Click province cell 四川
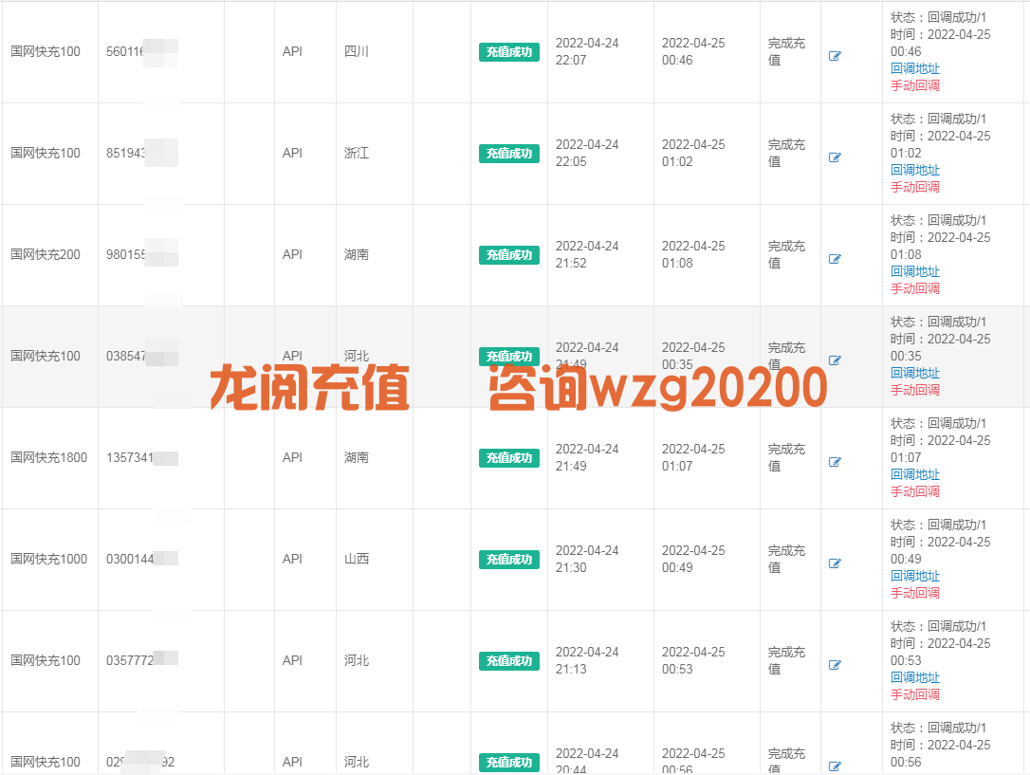Screen dimensions: 1030x775 pos(357,52)
